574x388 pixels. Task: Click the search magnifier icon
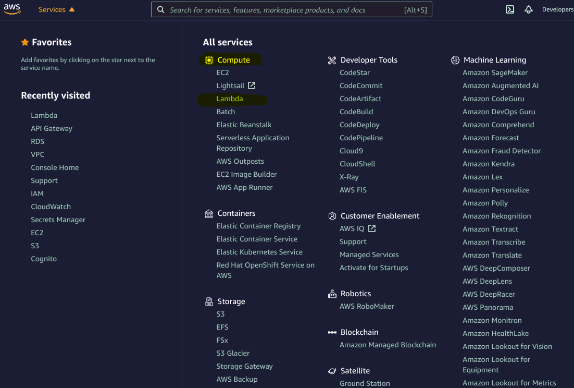pos(160,9)
